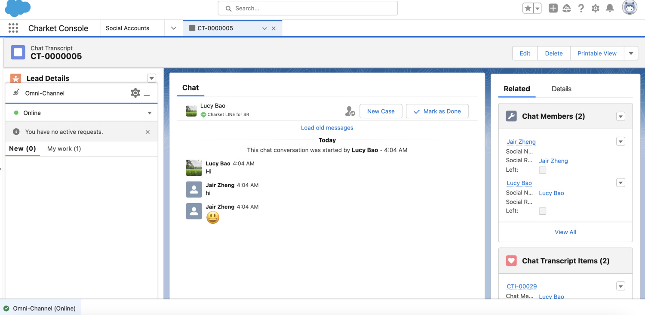Open the CTI-00029 transcript item link
Viewport: 645px width, 315px height.
(522, 286)
